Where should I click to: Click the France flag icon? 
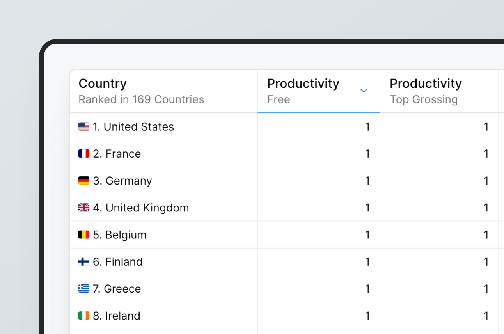pos(84,154)
